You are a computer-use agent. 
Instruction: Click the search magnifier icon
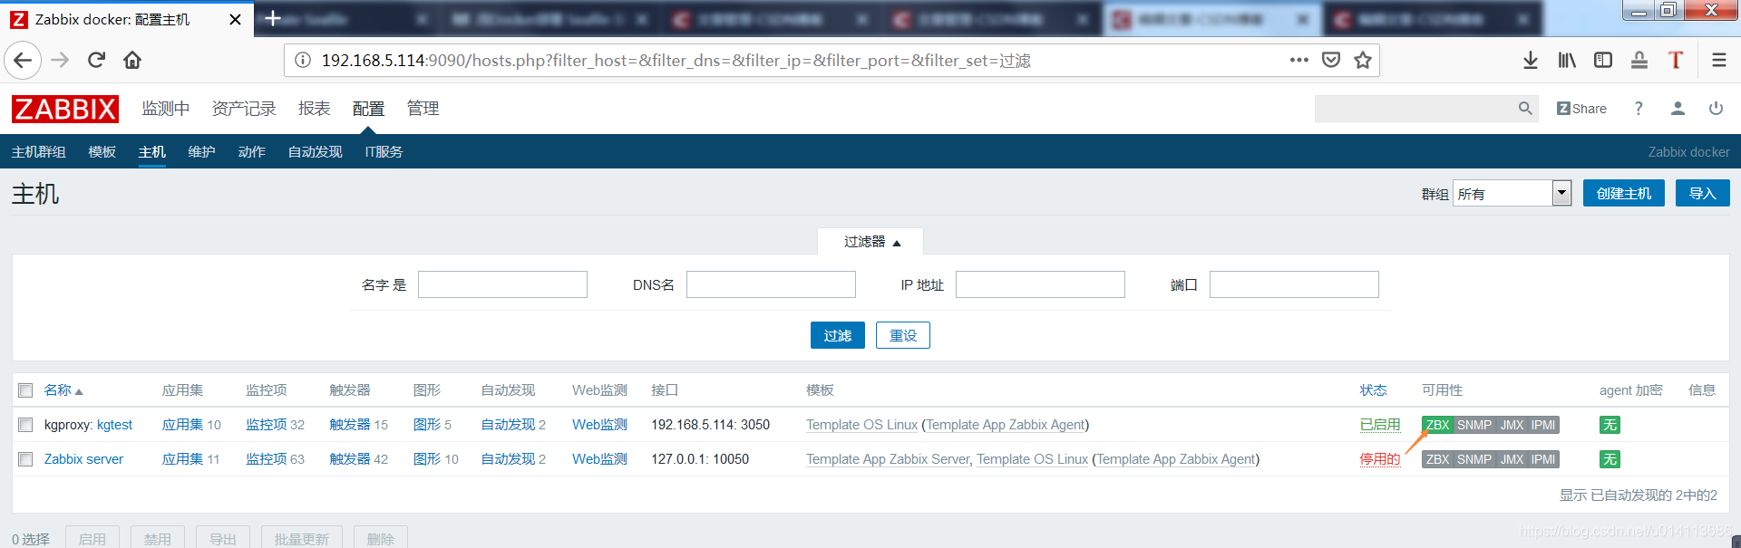click(x=1525, y=109)
